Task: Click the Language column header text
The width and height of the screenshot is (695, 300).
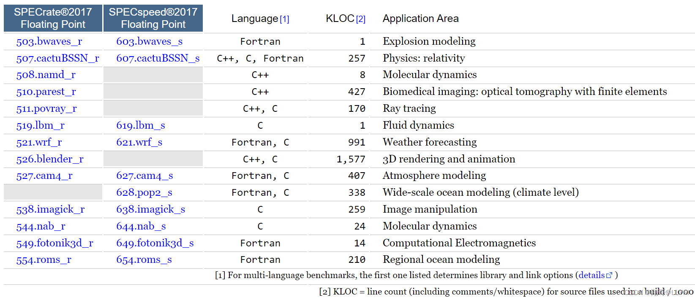Action: click(255, 19)
